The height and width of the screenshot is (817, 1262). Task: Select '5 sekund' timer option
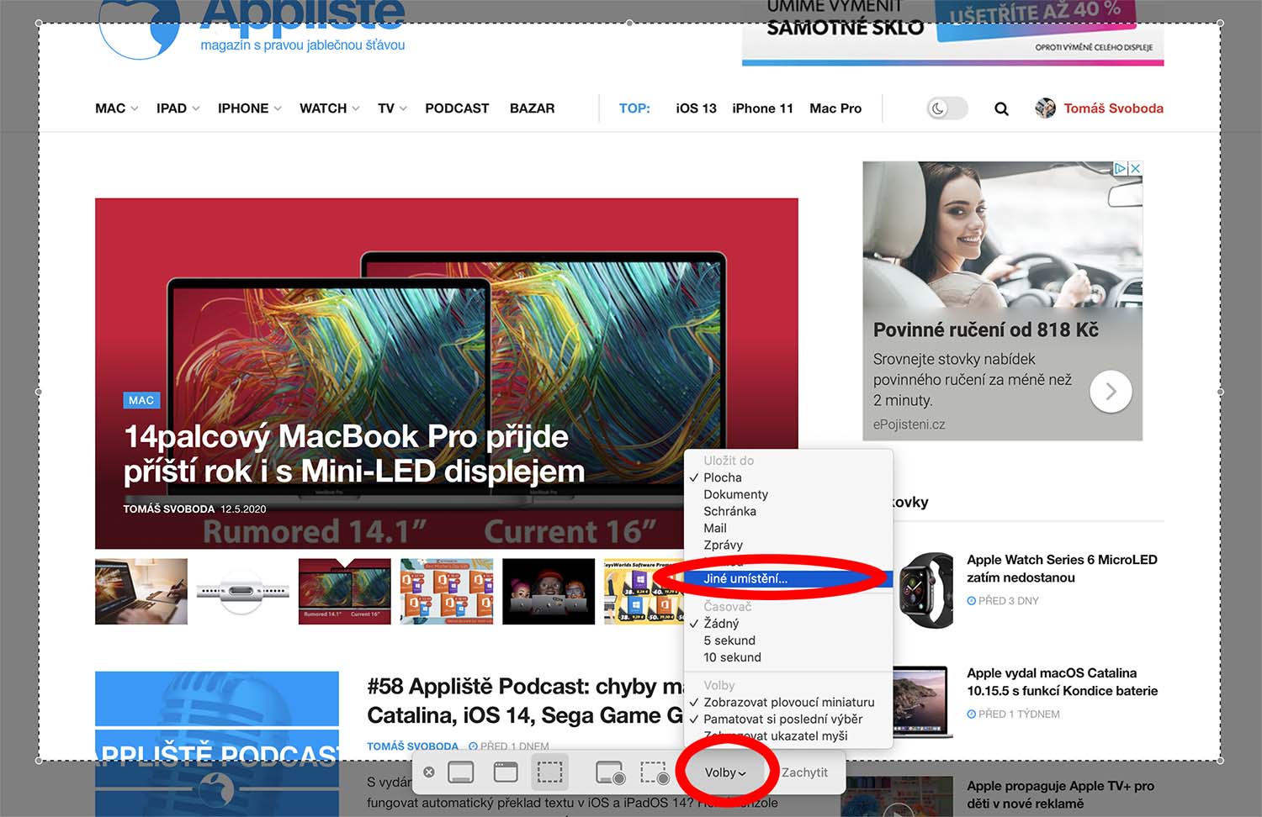click(729, 640)
